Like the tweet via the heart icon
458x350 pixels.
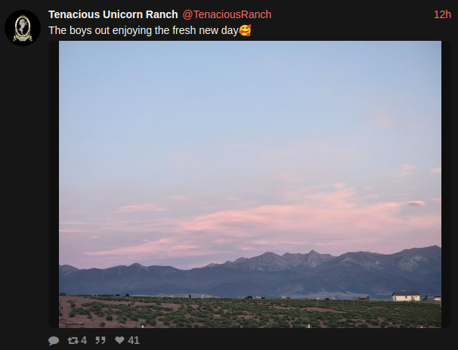point(119,340)
